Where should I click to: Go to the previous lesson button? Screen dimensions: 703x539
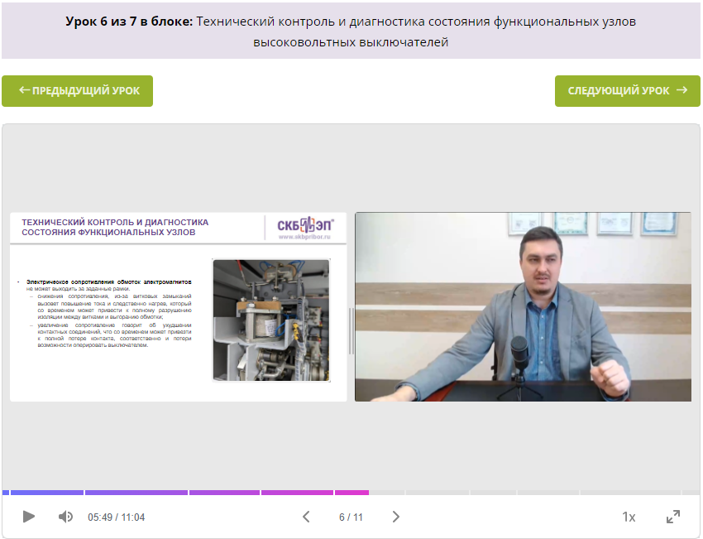pyautogui.click(x=77, y=90)
